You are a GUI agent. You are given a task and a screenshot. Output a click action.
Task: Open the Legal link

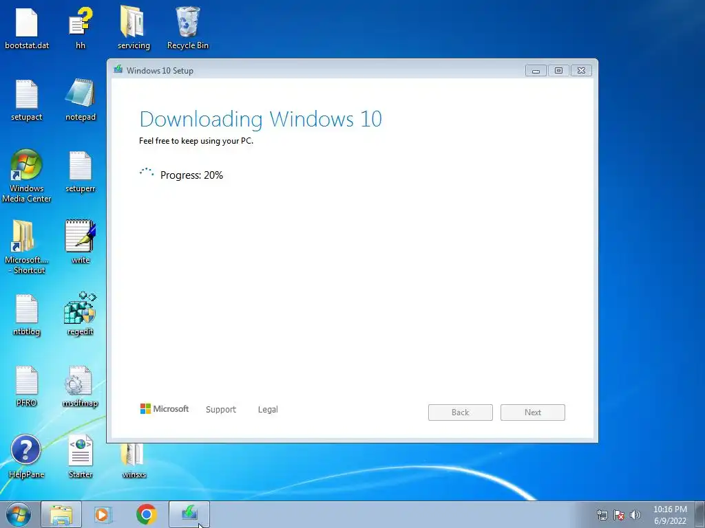268,410
